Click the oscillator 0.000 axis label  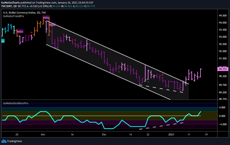click(x=222, y=116)
